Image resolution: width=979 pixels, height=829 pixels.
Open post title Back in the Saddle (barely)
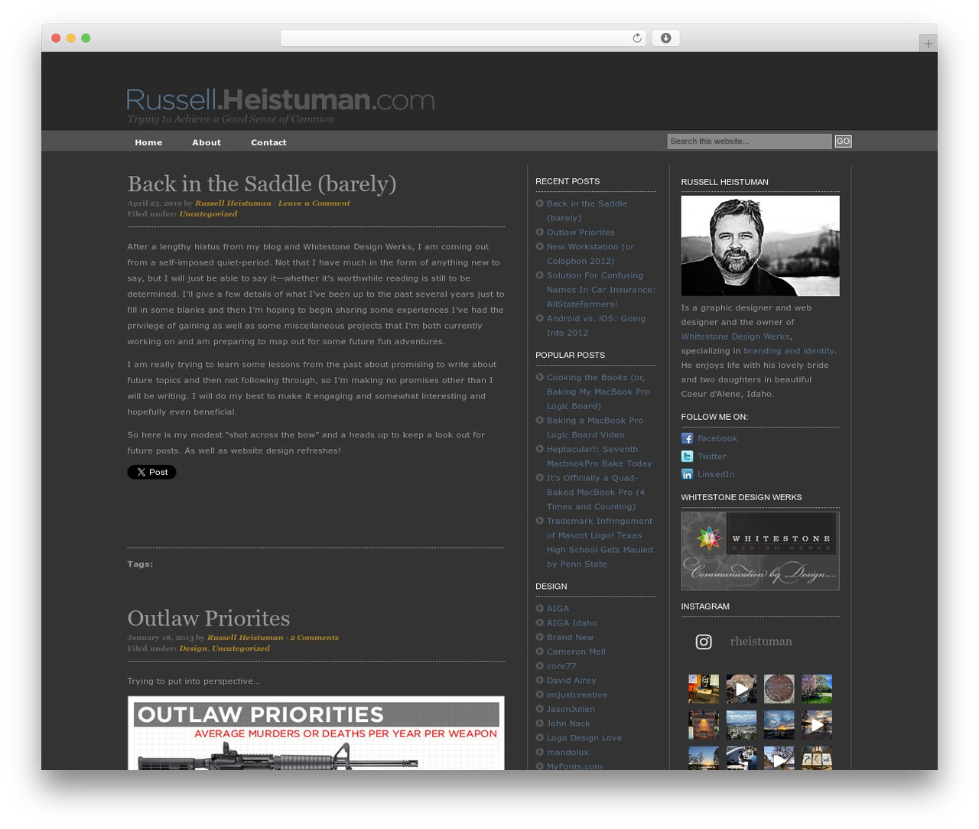pos(262,184)
